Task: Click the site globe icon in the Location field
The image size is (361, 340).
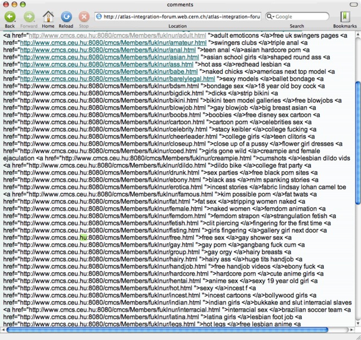Action: [x=99, y=16]
